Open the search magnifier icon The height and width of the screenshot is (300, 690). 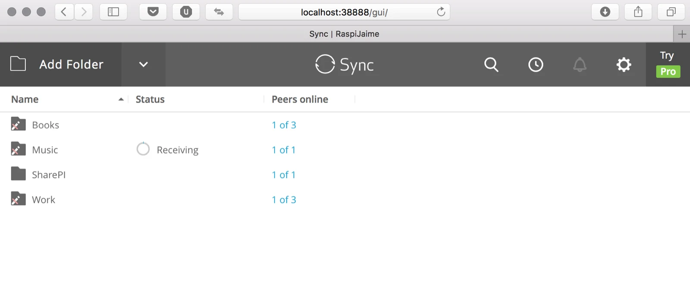tap(491, 65)
